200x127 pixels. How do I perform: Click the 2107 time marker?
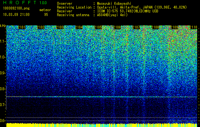click(x=136, y=27)
